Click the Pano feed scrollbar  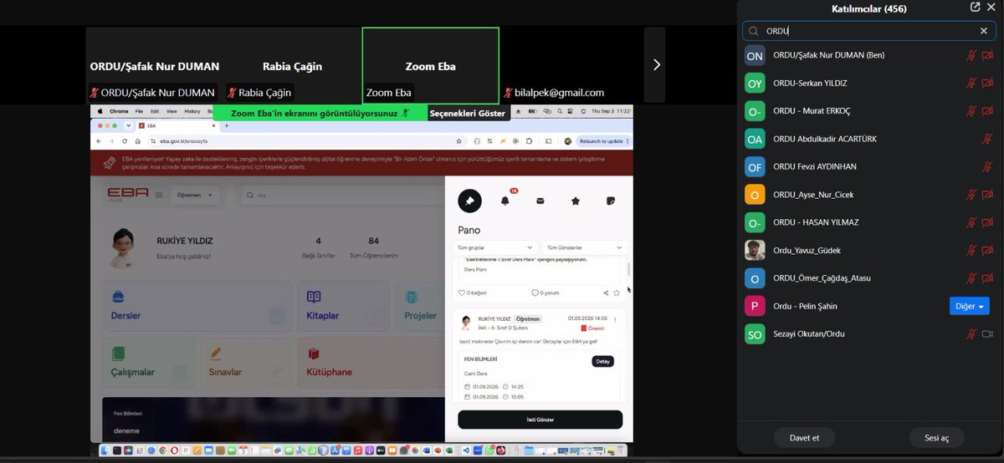tap(628, 269)
